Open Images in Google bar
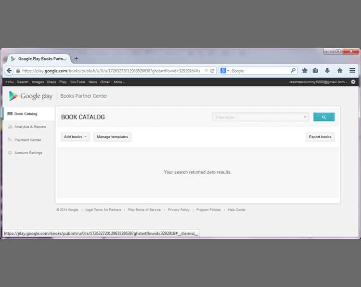The image size is (361, 287). (38, 82)
